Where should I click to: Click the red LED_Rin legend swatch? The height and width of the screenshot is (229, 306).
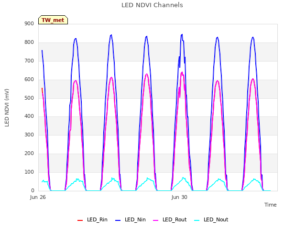click(x=80, y=220)
